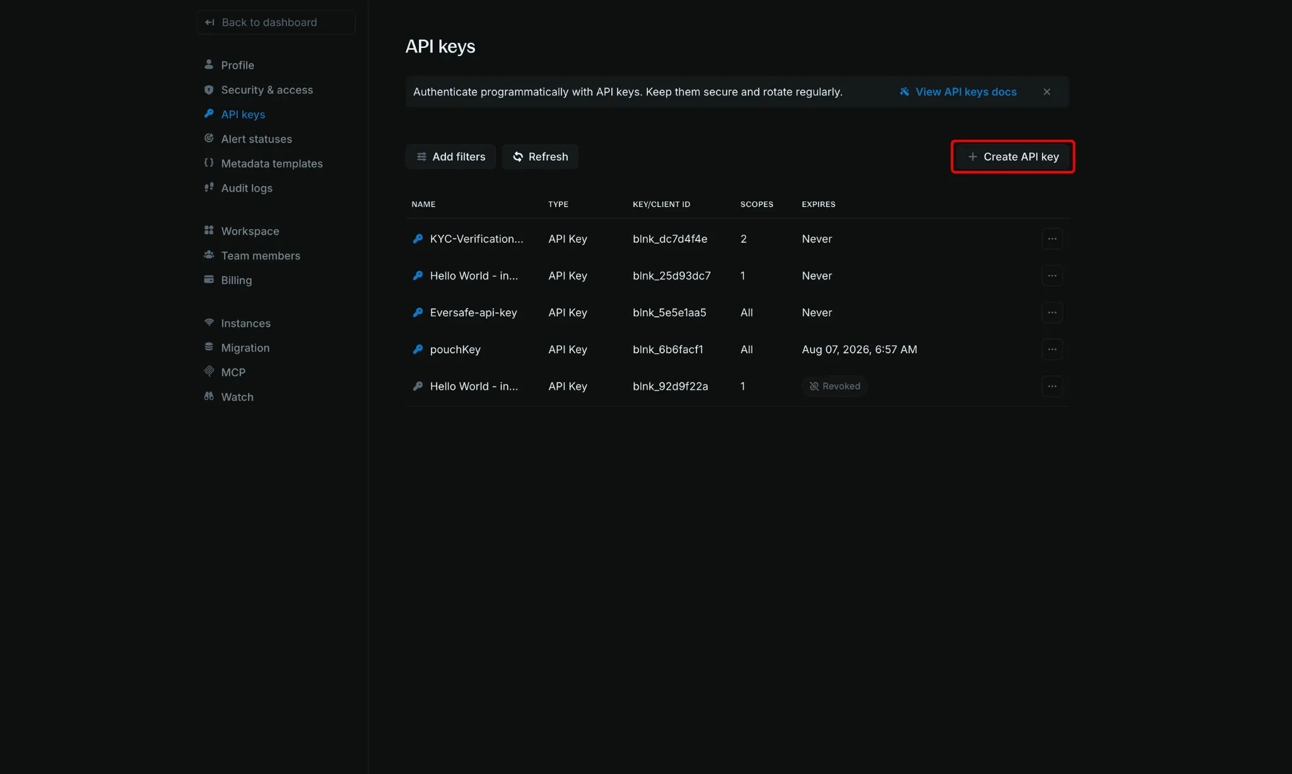Click the Audit logs icon
Viewport: 1292px width, 774px height.
point(209,187)
